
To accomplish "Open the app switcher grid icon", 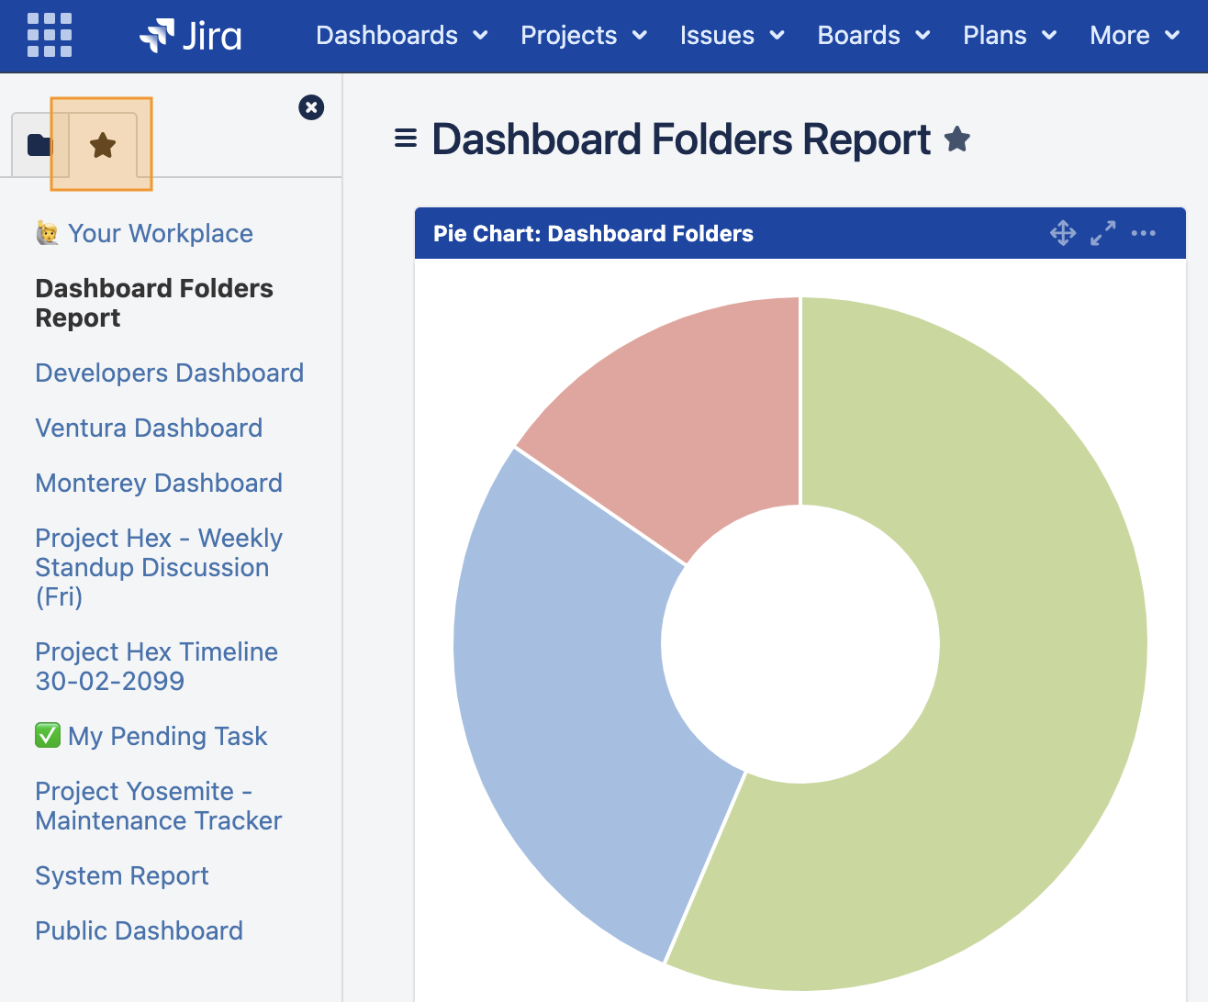I will coord(50,35).
